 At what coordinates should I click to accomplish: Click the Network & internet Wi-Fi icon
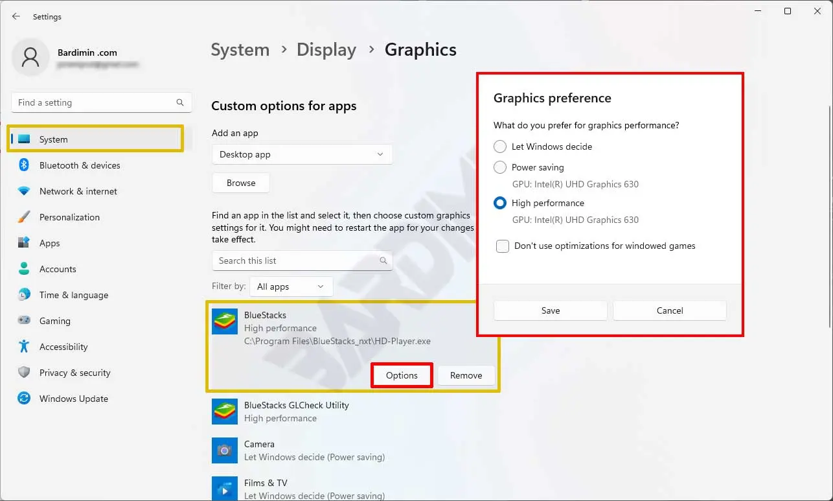[24, 191]
